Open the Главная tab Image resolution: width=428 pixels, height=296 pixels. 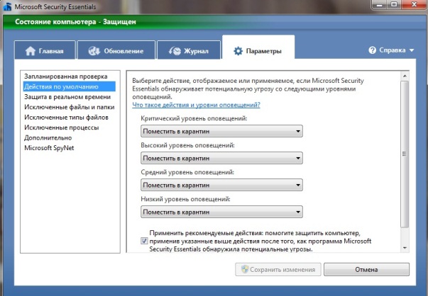[45, 50]
